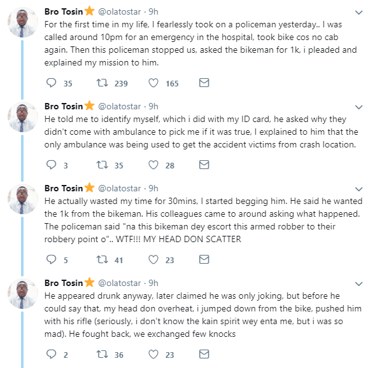
Task: Reply to the tweet with 2 replies
Action: [52, 354]
